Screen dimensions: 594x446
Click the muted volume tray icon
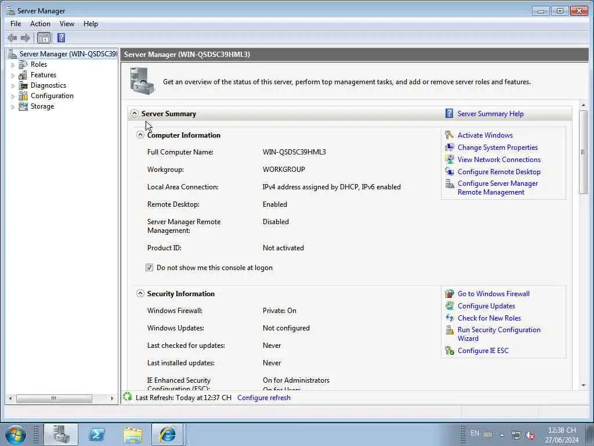pyautogui.click(x=530, y=435)
